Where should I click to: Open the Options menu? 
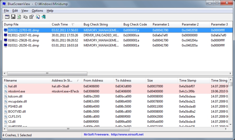tap(37, 11)
